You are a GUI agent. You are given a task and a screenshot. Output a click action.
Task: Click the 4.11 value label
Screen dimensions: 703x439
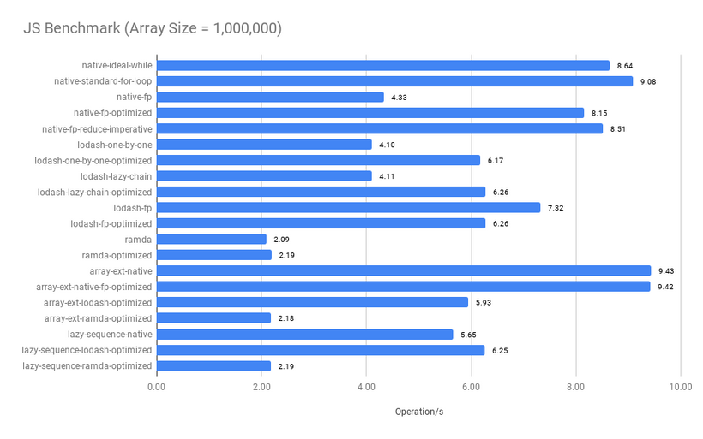coord(387,176)
